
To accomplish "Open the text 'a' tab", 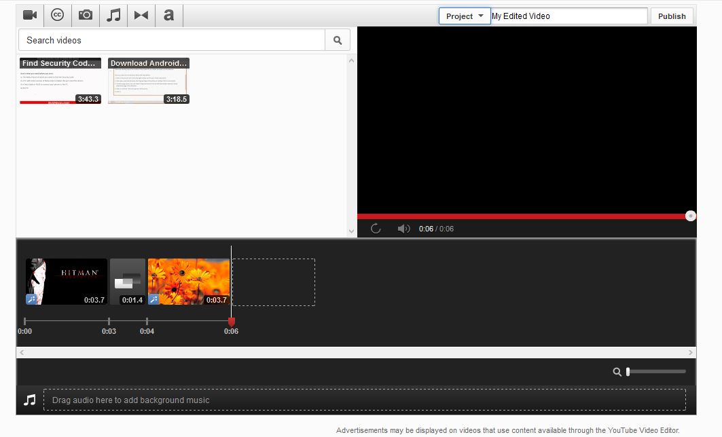I will click(169, 15).
